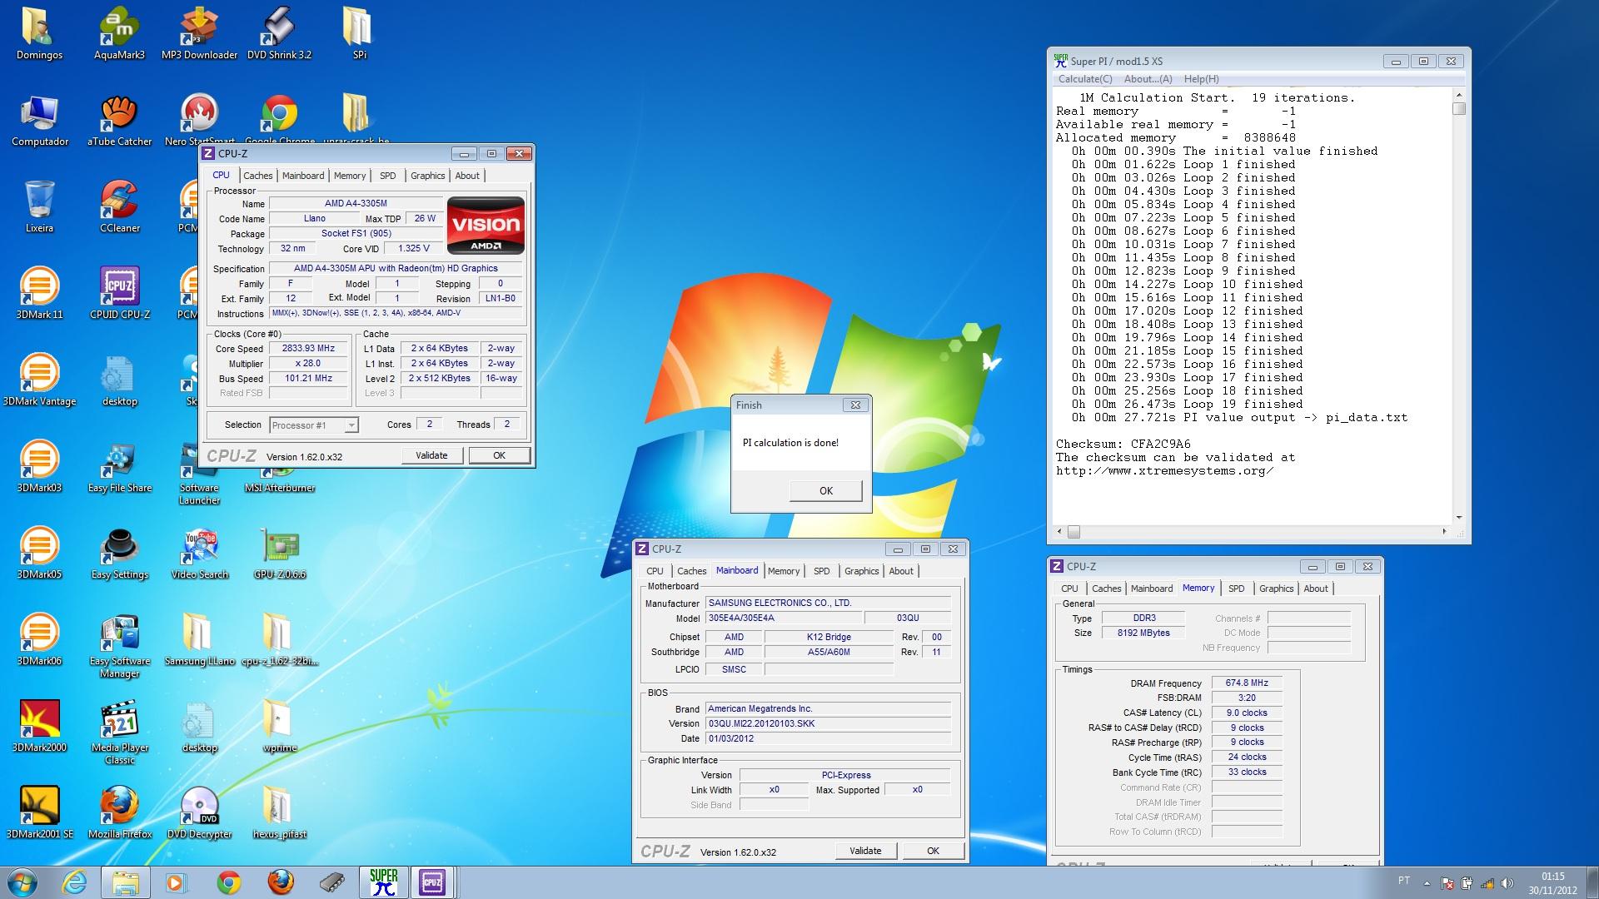Click Validate in CPU-Z Mainboard window

click(865, 851)
